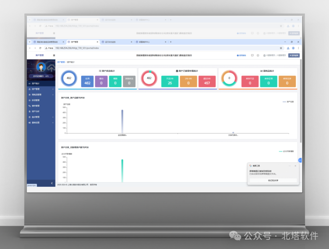329x249 pixels.
Task: Click the 资产管理 breadcrumb link
Action: click(61, 62)
